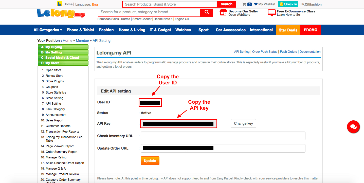The height and width of the screenshot is (183, 364).
Task: Click the red magnifier search button
Action: (207, 12)
